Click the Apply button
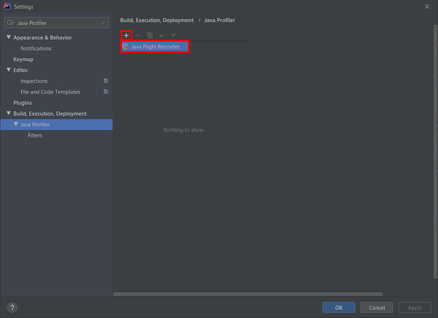This screenshot has height=318, width=438. point(415,307)
